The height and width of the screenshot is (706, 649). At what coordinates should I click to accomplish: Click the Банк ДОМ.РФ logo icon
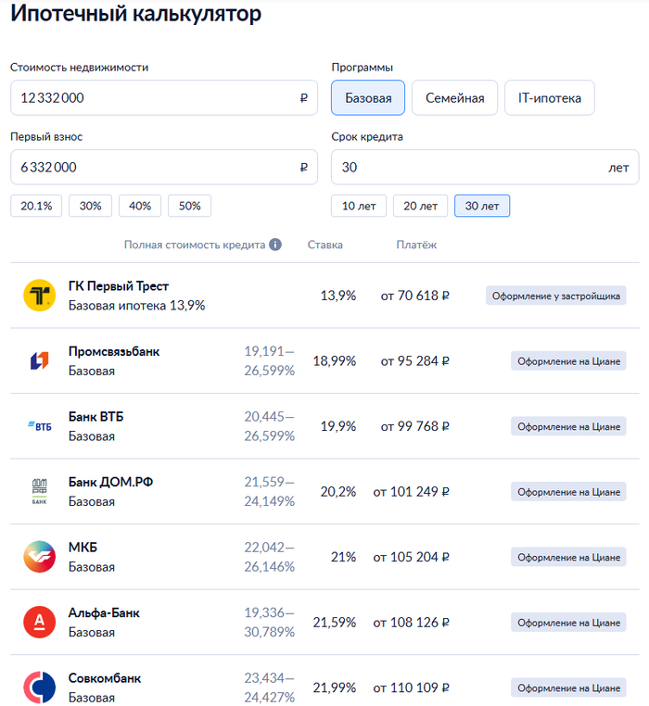[x=40, y=491]
